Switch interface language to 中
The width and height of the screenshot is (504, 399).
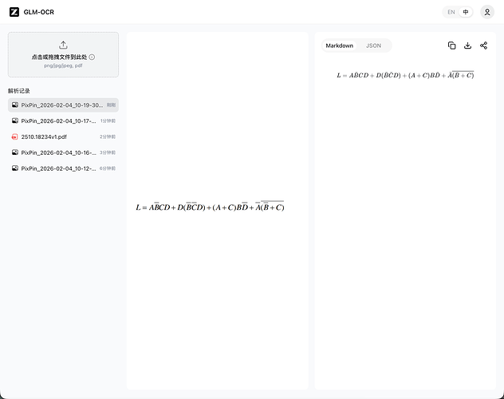466,12
